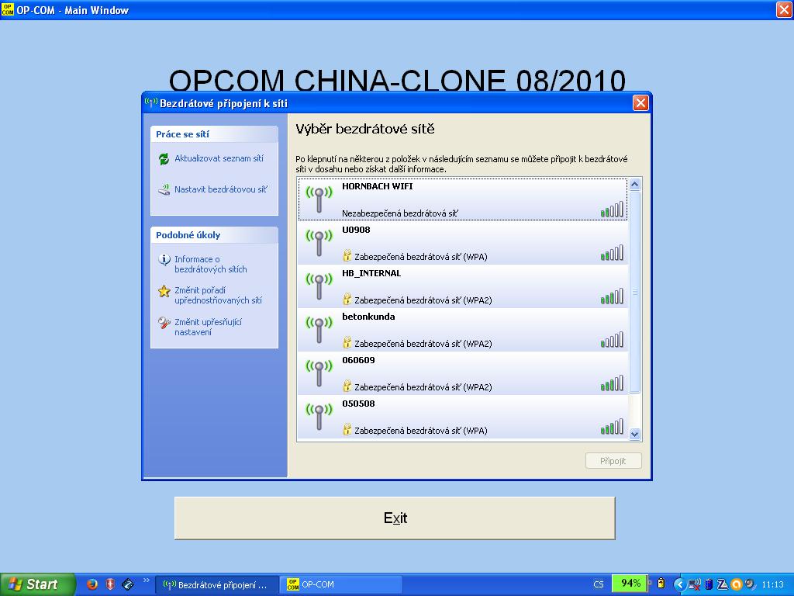Image resolution: width=794 pixels, height=596 pixels.
Task: Click the blue info icon for wireless networks
Action: click(164, 260)
